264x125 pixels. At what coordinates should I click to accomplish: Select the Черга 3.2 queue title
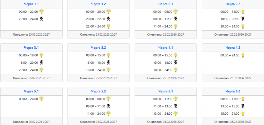coord(98,48)
